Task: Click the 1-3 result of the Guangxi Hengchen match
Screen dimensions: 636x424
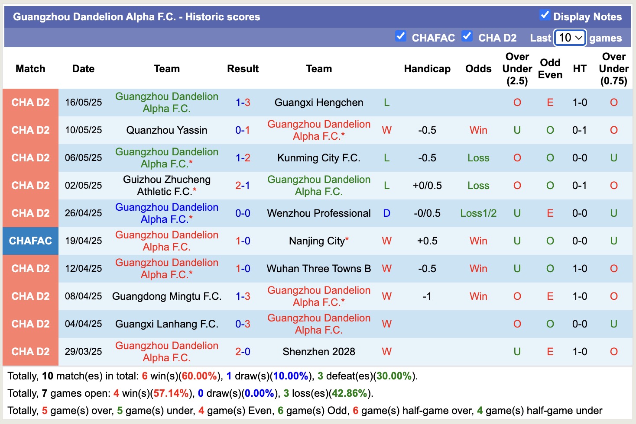Action: click(243, 102)
